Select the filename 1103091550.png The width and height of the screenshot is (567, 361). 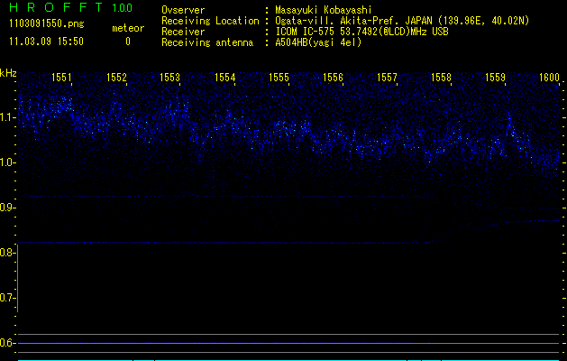point(47,24)
